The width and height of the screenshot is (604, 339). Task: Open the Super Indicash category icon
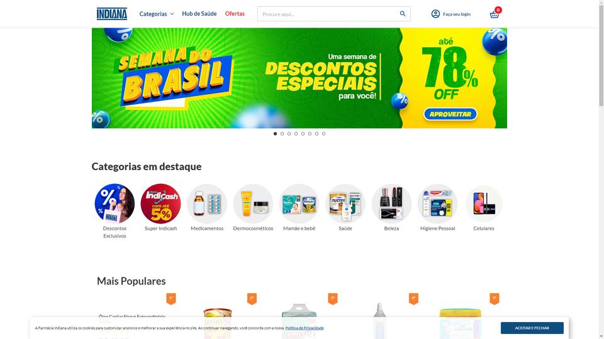coord(160,203)
